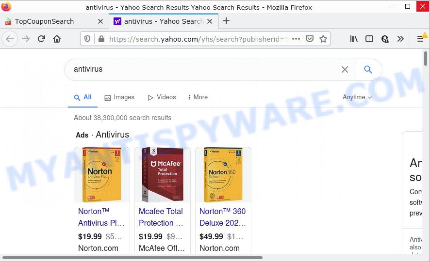Go forward with the arrow button

26,39
